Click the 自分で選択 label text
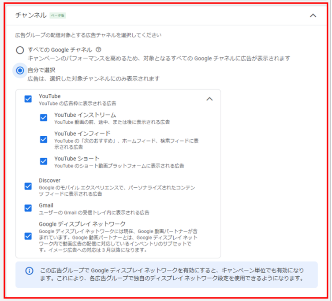This screenshot has height=301, width=332. tap(41, 70)
